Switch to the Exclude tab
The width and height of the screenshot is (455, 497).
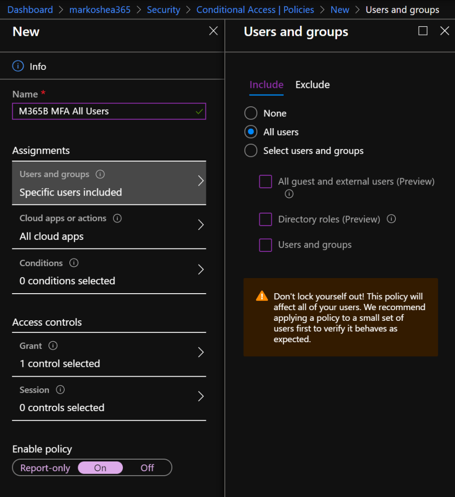[312, 85]
